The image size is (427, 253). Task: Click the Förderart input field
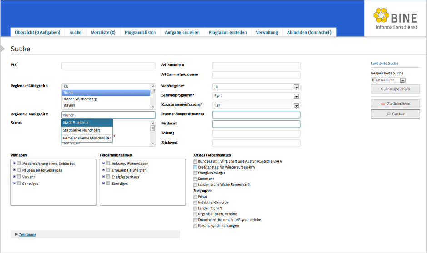click(256, 124)
